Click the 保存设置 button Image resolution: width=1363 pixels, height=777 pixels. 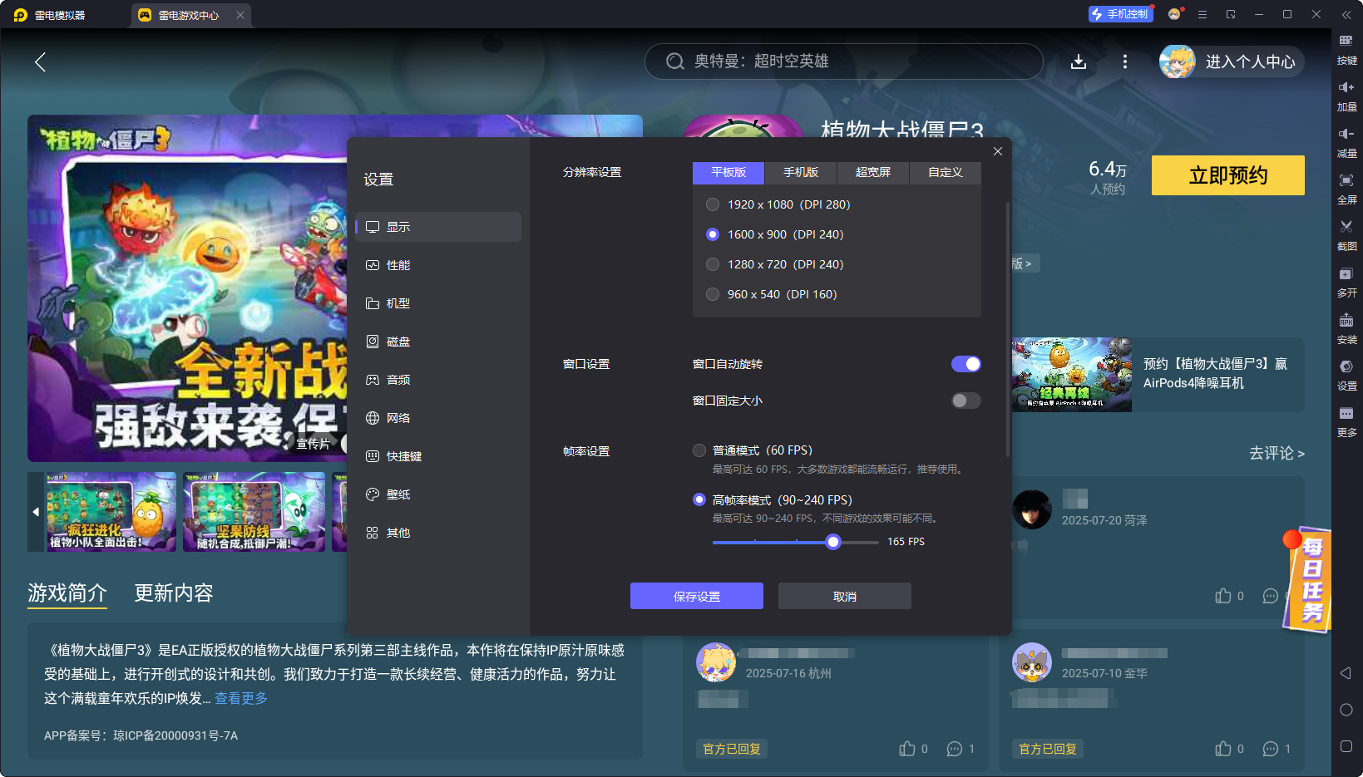click(697, 596)
